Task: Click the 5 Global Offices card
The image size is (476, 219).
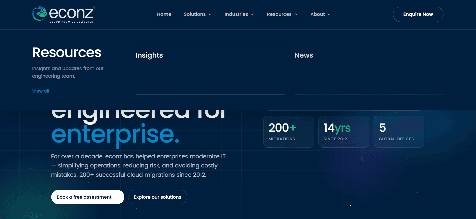Action: 399,132
